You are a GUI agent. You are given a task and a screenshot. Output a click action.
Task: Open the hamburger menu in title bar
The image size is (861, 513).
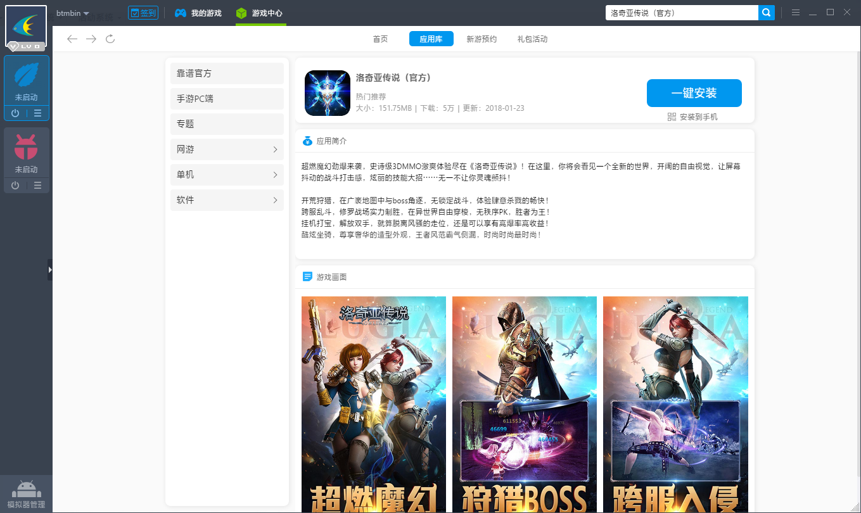pos(796,13)
